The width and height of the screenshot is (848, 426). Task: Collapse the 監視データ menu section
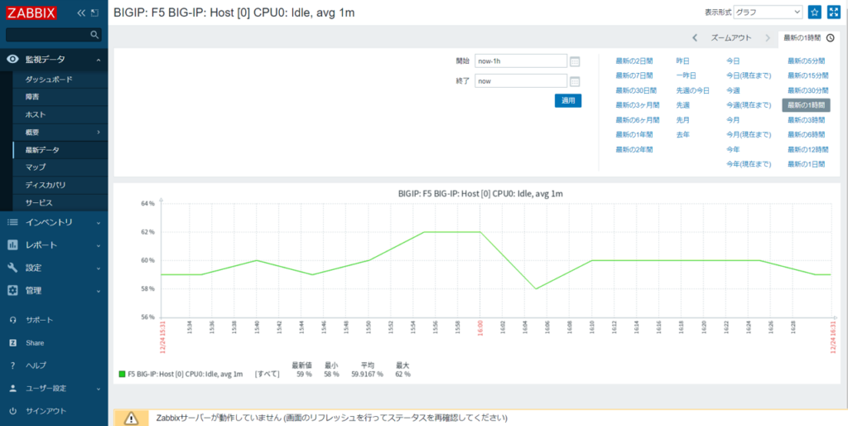coord(53,60)
